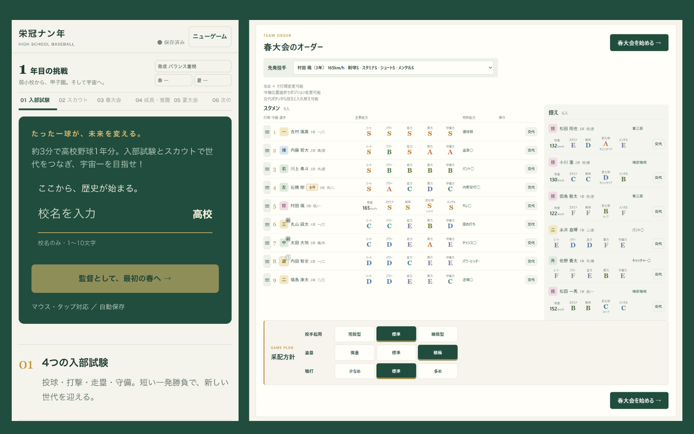The image size is (694, 434).
Task: Select 積極 for the stealing policy
Action: coord(438,353)
